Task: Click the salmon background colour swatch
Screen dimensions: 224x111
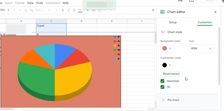Action: point(165,48)
